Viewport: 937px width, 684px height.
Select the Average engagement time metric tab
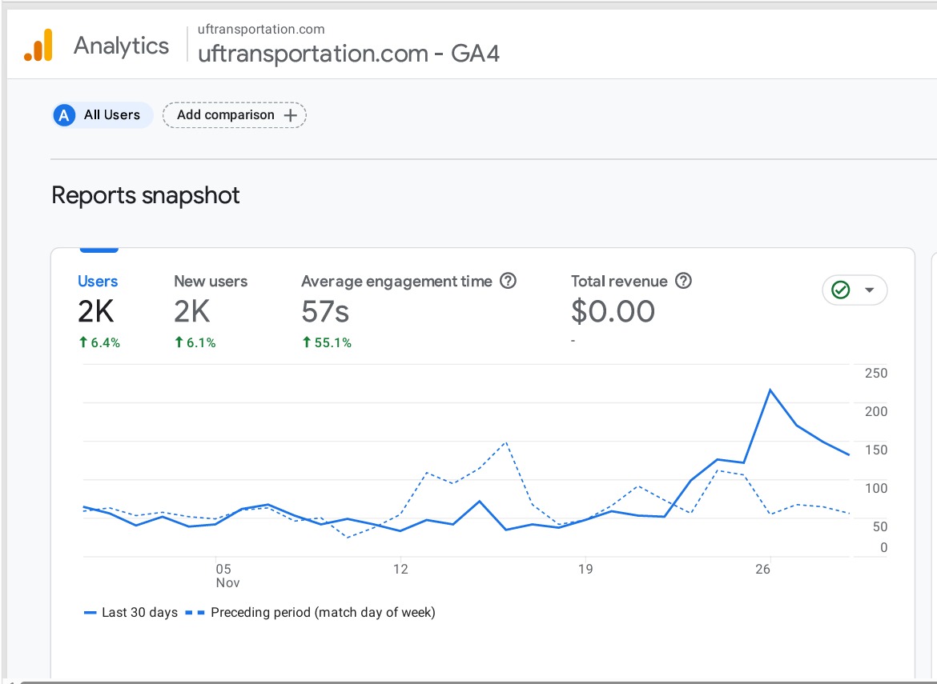point(408,311)
